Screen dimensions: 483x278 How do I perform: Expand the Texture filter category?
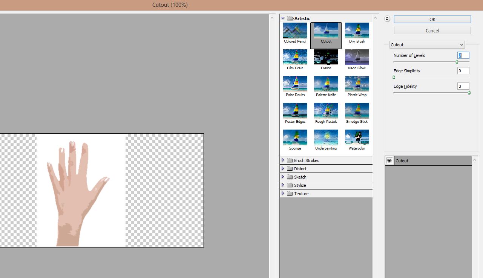(x=283, y=194)
